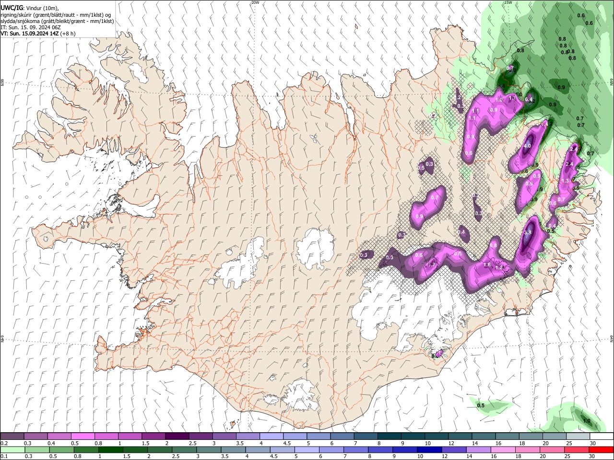Pick the bottom-row rain swatch starting at 14
614x460 pixels.
tap(478, 449)
